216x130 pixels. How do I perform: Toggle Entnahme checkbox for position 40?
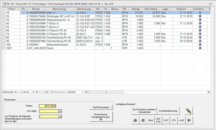tap(200, 23)
